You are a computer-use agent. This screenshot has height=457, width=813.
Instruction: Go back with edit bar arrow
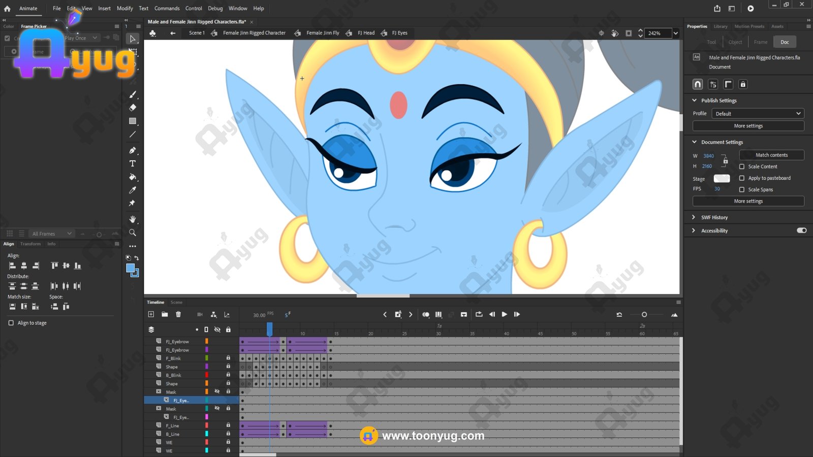(173, 33)
